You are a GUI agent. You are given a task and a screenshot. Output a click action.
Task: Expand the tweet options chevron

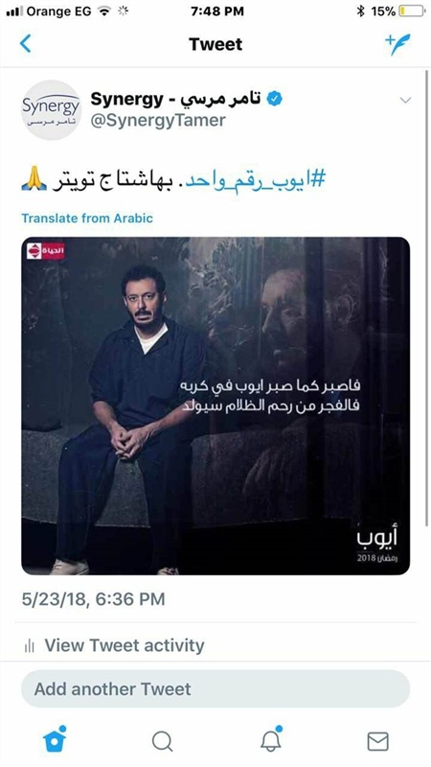[405, 101]
